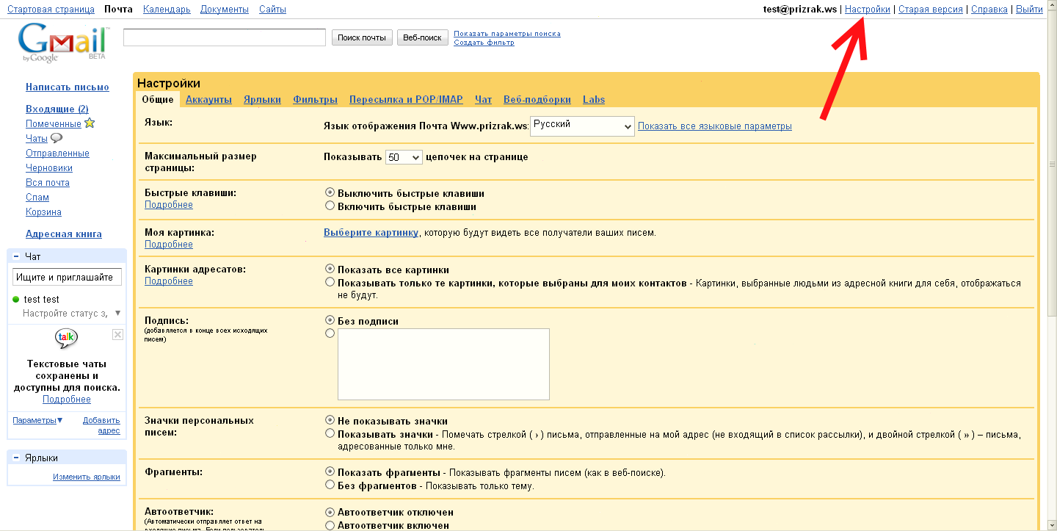Click the star icon next to Помеченные
Image resolution: width=1057 pixels, height=531 pixels.
(x=90, y=123)
